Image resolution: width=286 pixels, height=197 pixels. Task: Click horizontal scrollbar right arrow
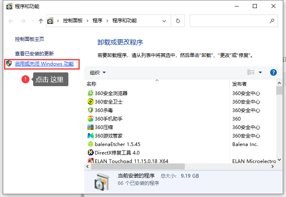pyautogui.click(x=273, y=166)
